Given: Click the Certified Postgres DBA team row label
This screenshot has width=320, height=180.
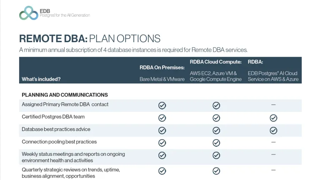Looking at the screenshot, I should pos(53,117).
